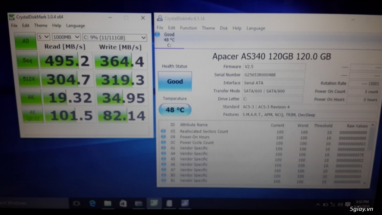382x215 pixels.
Task: Open File menu in CrystalDiskInfo
Action: (160, 28)
